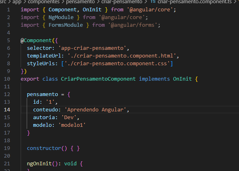The width and height of the screenshot is (239, 171).
Task: Click the 'Aprendendo Angular' string
Action: tap(95, 110)
